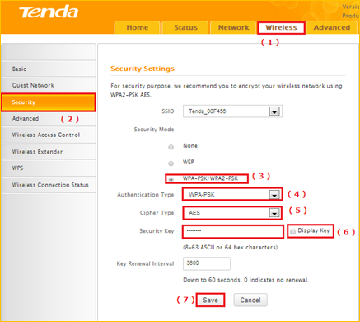Open the Status tab
Image resolution: width=360 pixels, height=322 pixels.
(185, 27)
